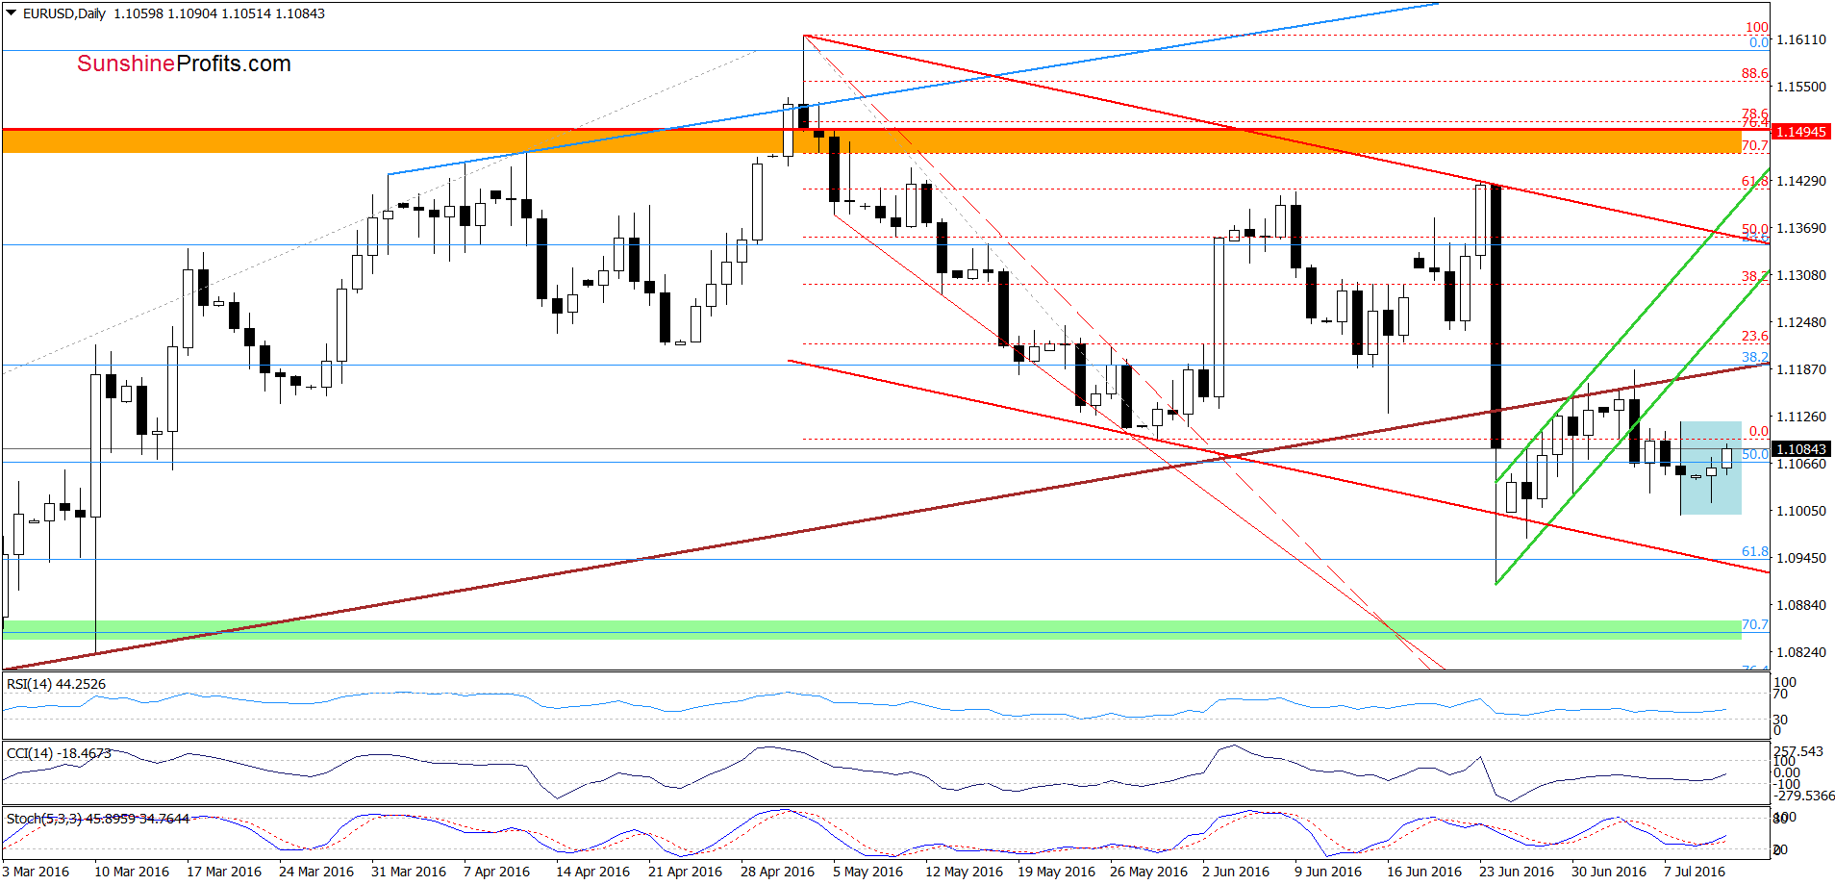Click the 10 Mar 2016 date label

click(132, 872)
